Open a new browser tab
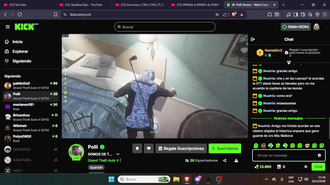The image size is (330, 185). click(x=283, y=5)
